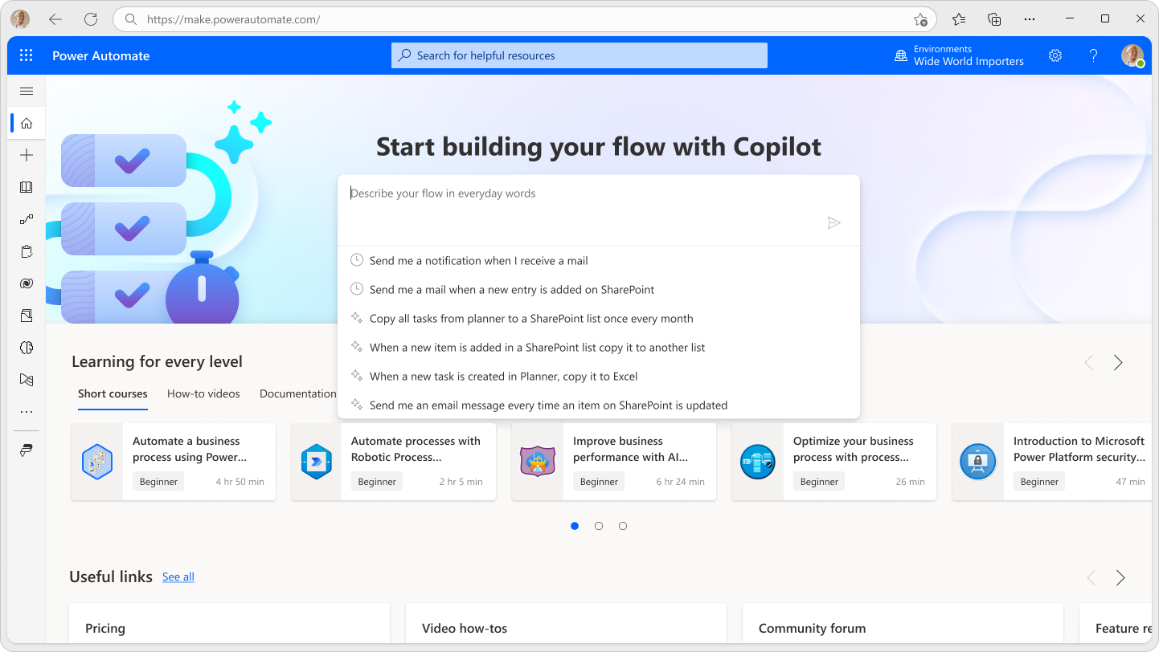Click See all next to Useful links
The width and height of the screenshot is (1159, 652).
178,577
